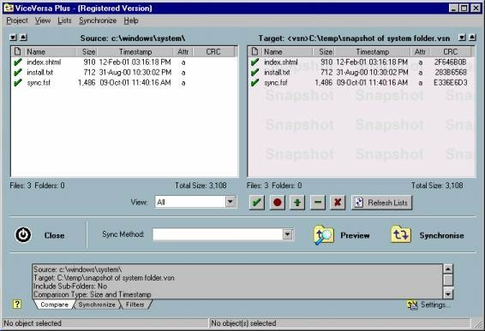
Task: Click the source pane up-arrow button
Action: [x=23, y=38]
